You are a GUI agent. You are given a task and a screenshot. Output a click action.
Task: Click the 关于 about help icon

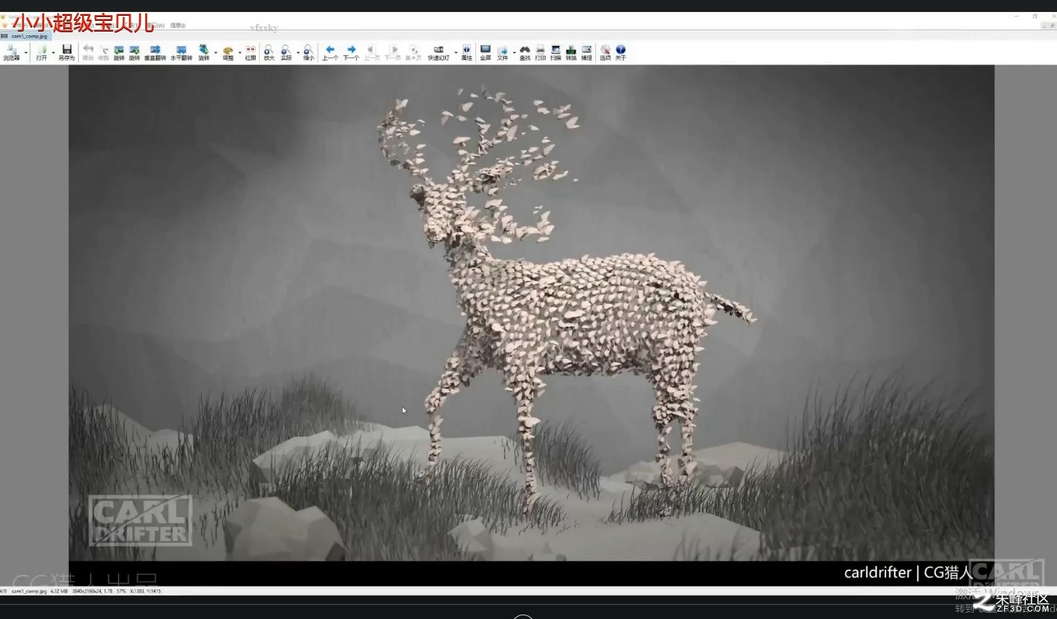621,52
